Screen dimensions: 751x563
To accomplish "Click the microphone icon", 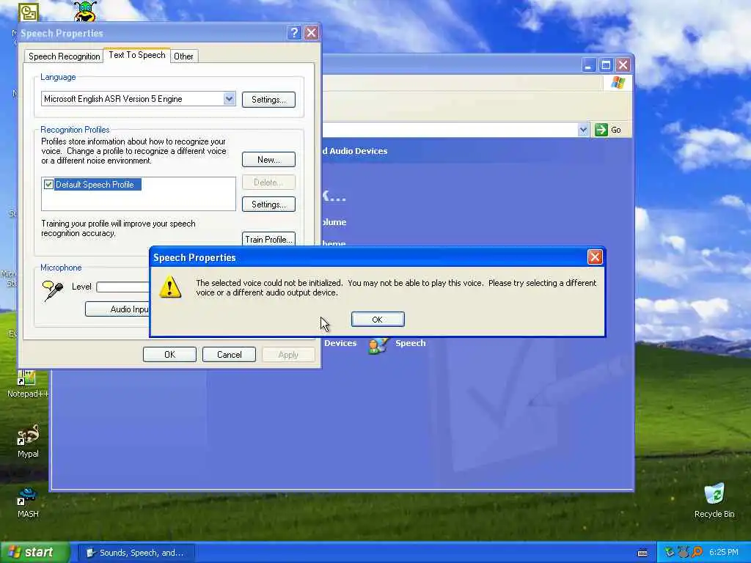I will coord(53,290).
